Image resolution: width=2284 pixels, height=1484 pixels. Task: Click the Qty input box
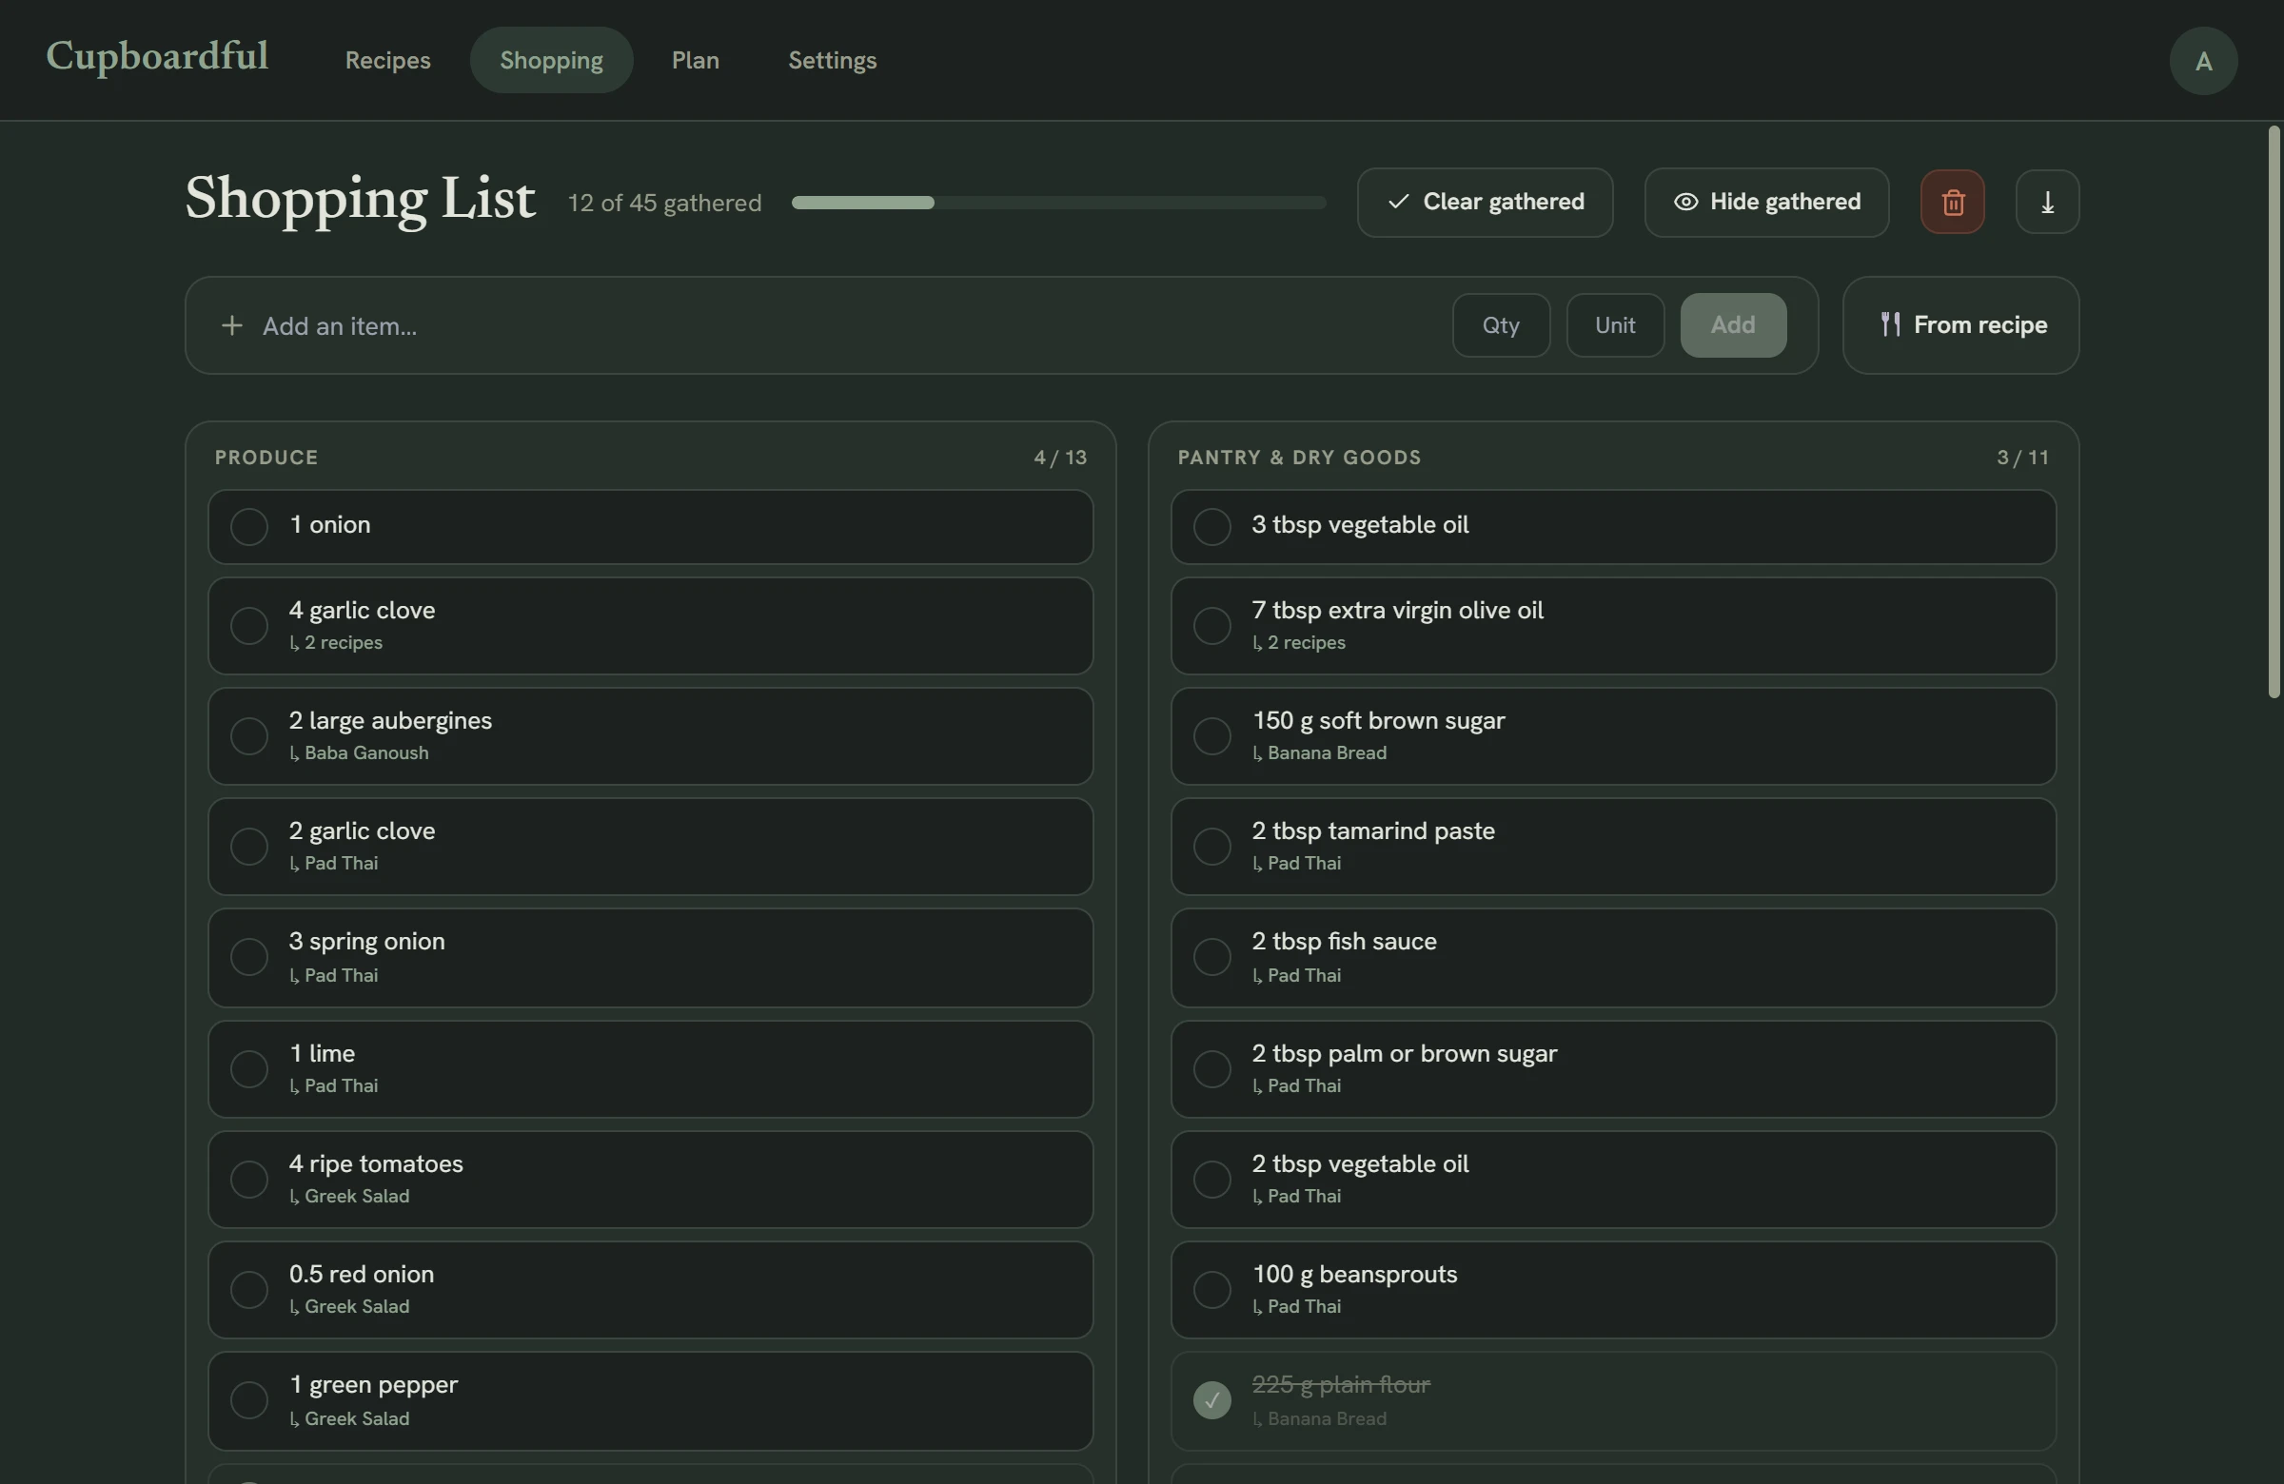pyautogui.click(x=1501, y=325)
